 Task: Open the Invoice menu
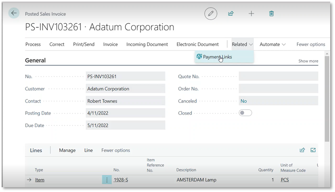pos(110,44)
